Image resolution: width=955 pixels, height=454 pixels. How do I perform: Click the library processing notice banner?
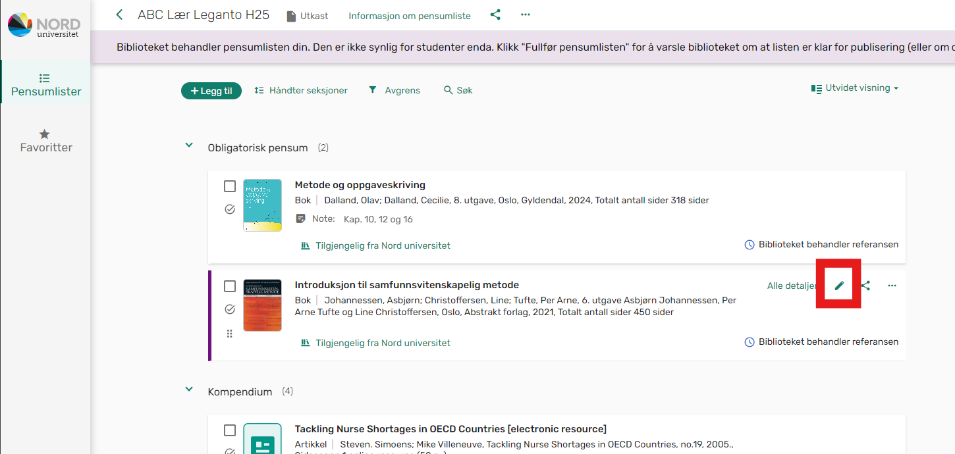click(523, 47)
